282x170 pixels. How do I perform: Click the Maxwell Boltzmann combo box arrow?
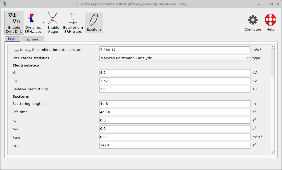point(248,58)
